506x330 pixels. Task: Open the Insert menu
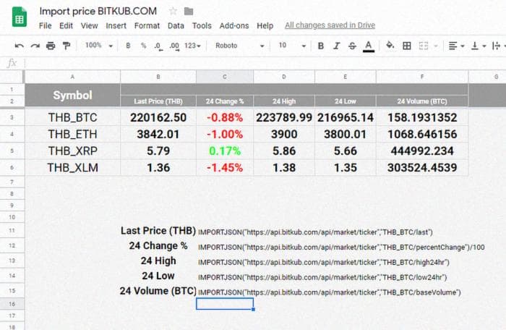tap(116, 26)
